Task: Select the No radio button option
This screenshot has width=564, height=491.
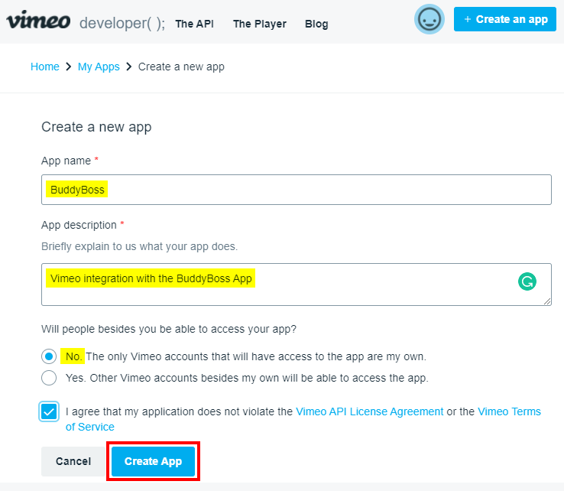Action: pyautogui.click(x=49, y=356)
